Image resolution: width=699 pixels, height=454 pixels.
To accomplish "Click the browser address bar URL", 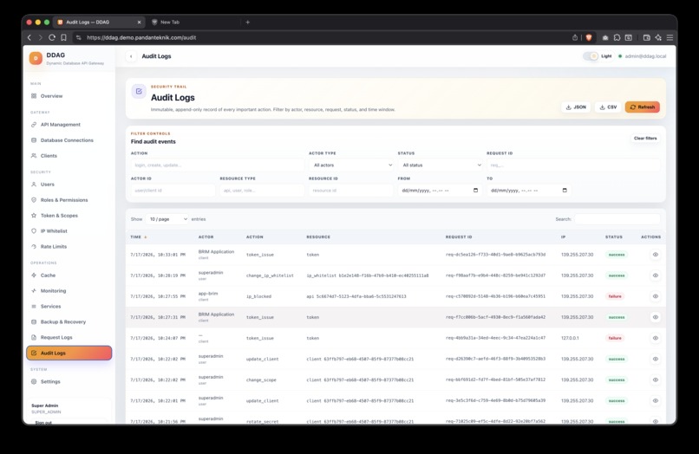I will click(x=141, y=38).
